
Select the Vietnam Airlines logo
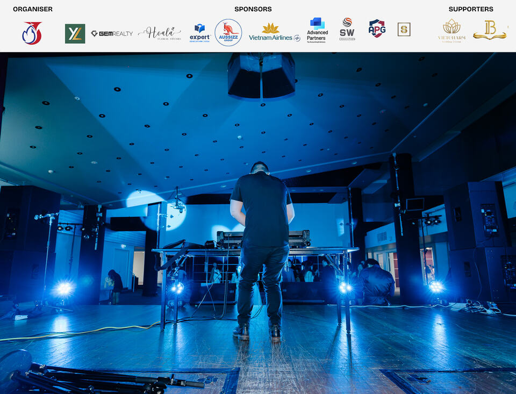point(275,32)
